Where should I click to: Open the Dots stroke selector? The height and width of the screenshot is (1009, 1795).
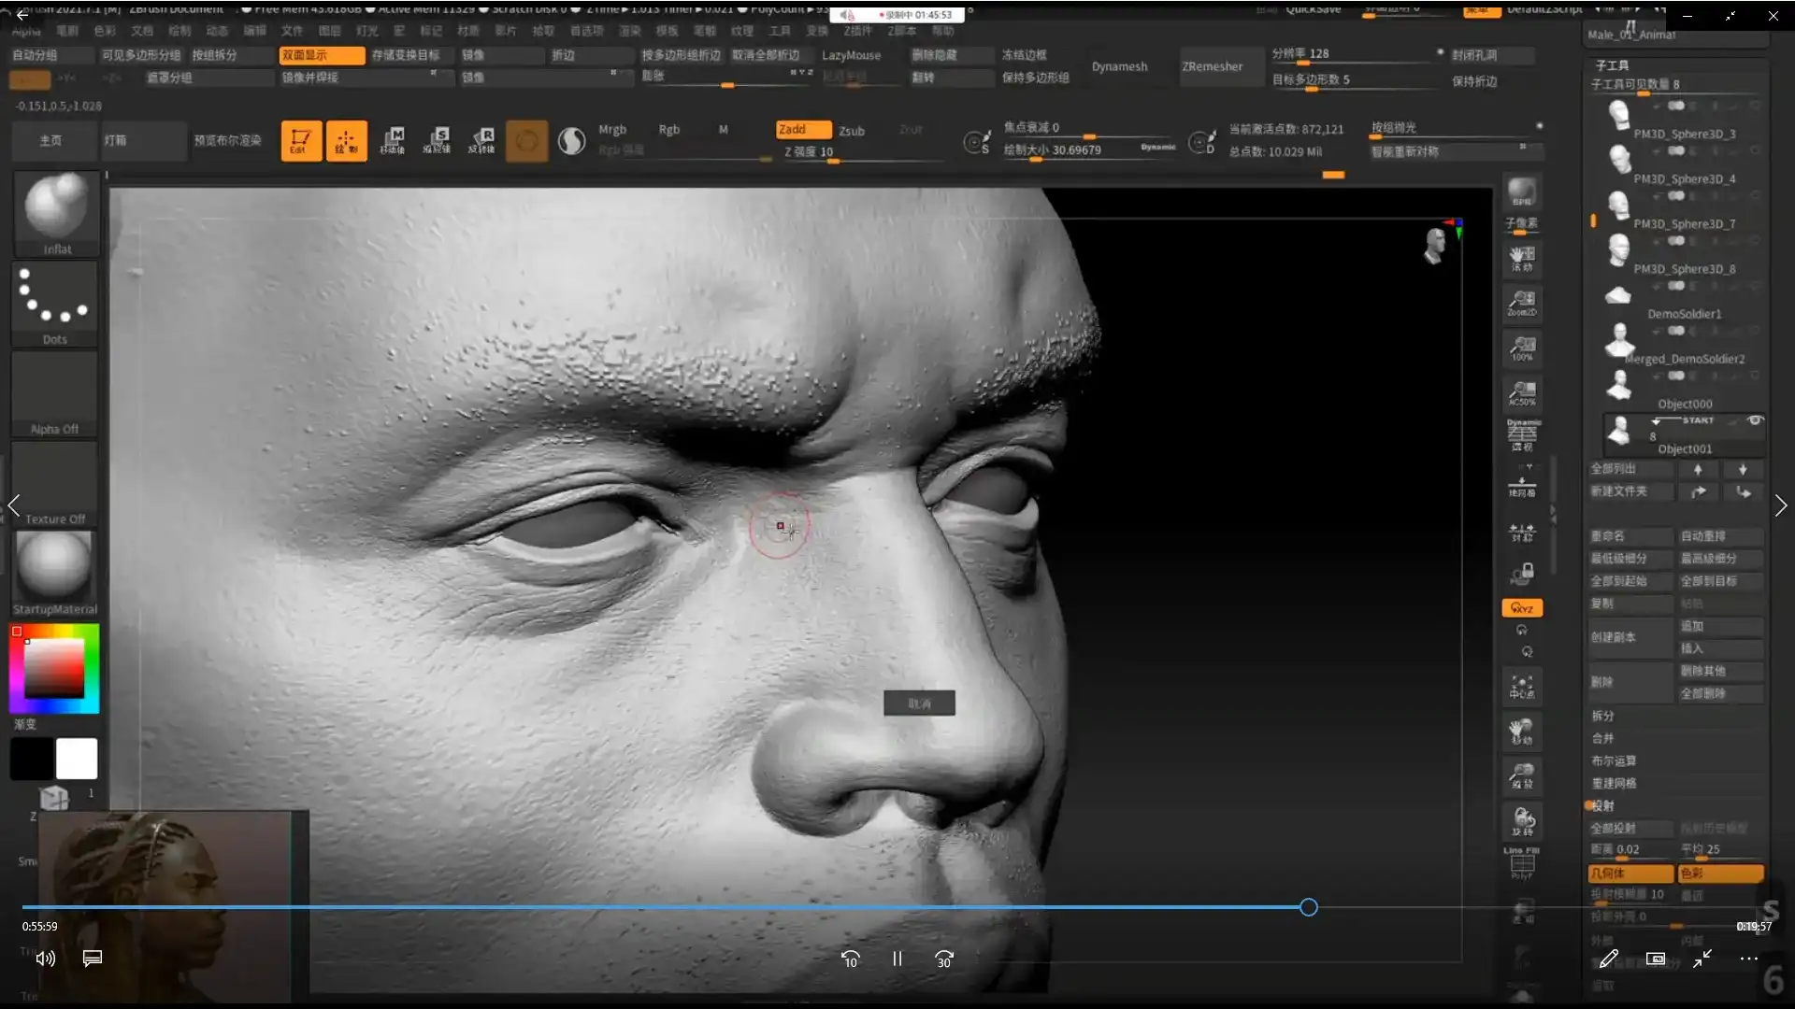(55, 301)
